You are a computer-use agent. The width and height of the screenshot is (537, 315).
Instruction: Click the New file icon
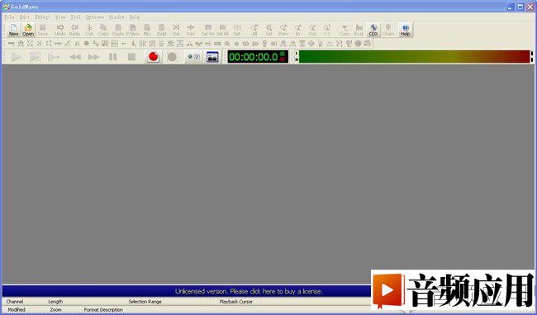click(x=14, y=30)
